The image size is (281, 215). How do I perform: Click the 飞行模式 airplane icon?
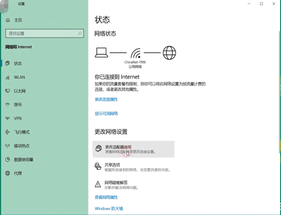click(8, 132)
